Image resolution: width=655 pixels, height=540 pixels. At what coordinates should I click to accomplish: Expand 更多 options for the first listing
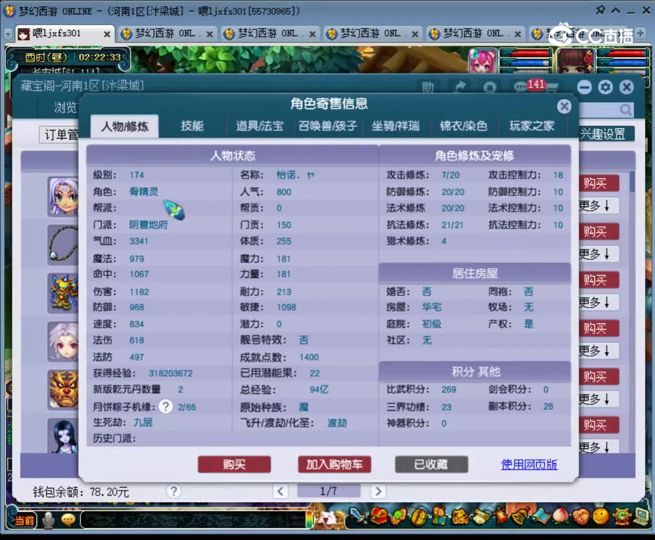(598, 206)
